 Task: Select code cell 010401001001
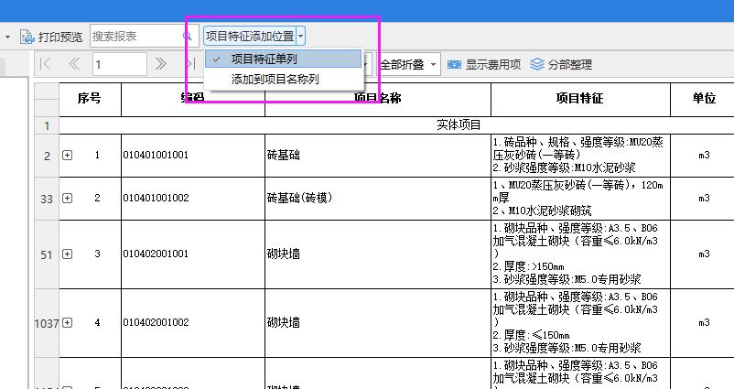[x=193, y=155]
